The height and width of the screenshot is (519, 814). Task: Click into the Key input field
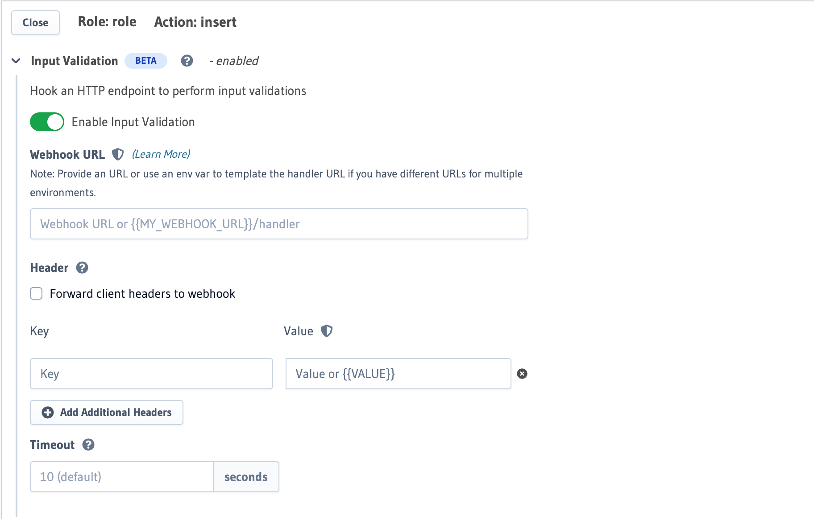click(x=151, y=374)
